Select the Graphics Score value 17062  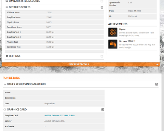point(49,17)
